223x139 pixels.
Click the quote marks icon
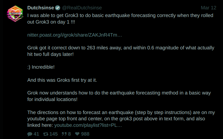tap(64, 134)
